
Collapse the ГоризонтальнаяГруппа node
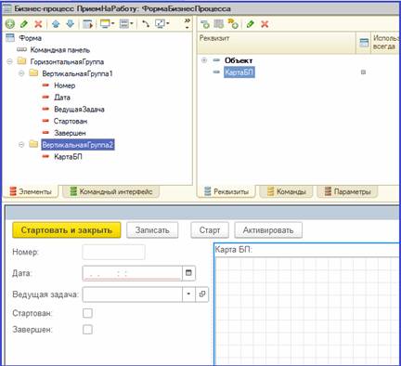10,61
